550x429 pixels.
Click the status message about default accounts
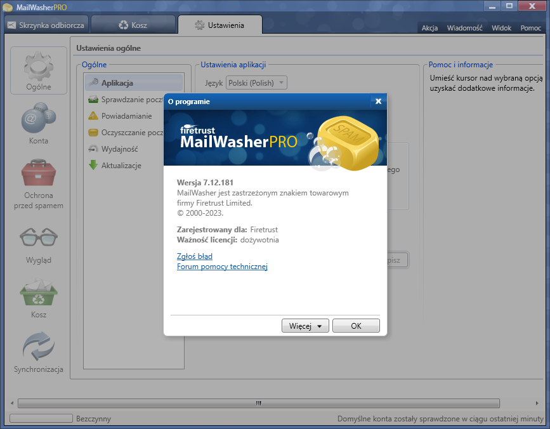tap(440, 418)
